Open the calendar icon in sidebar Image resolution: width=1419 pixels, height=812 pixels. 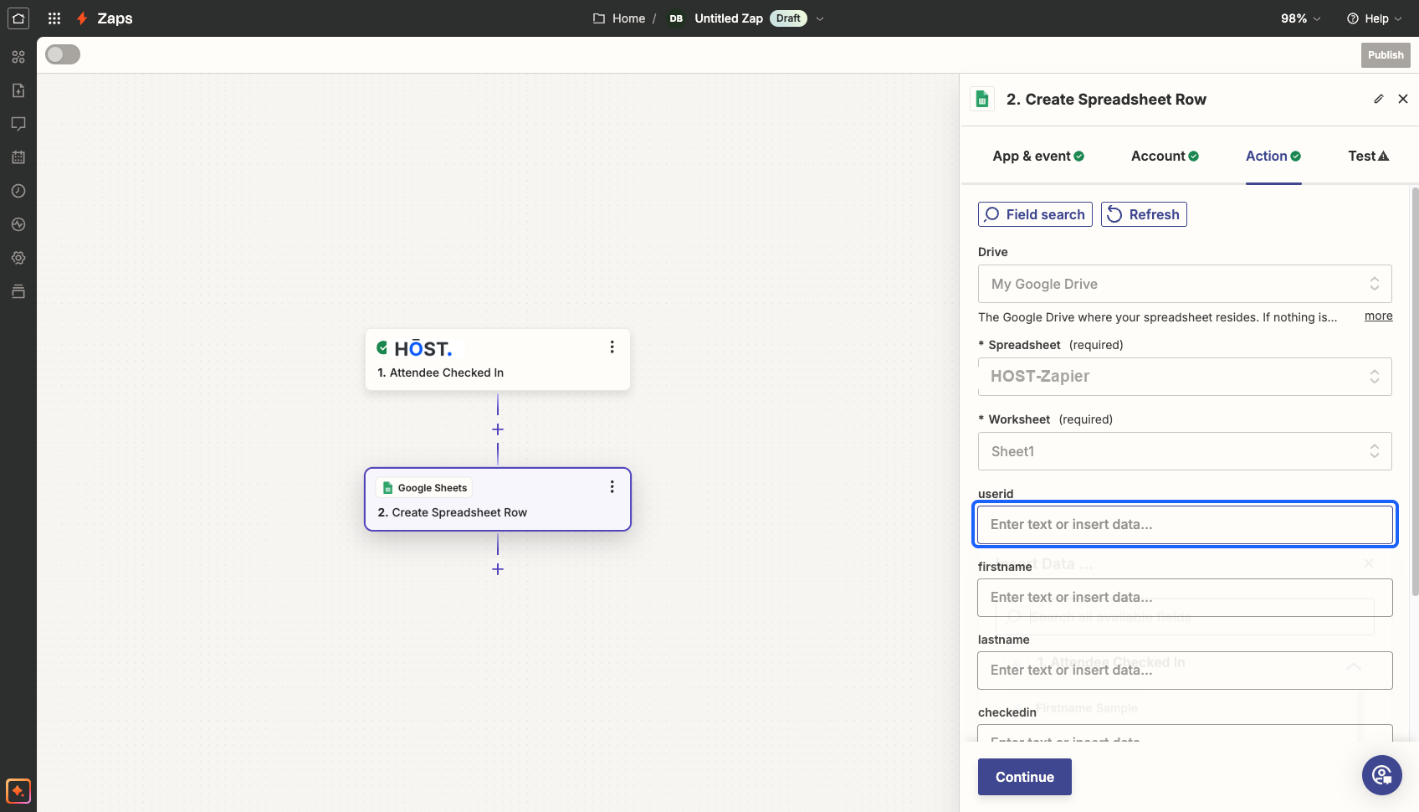(x=18, y=157)
